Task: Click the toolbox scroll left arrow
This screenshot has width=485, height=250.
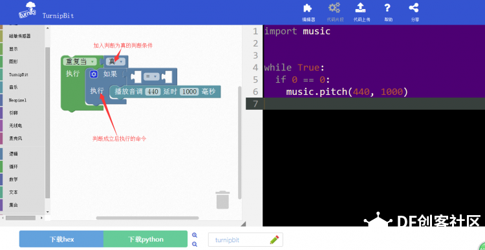Action: point(2,218)
